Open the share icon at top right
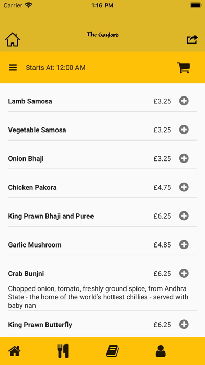Screen dimensions: 205x365 192,39
